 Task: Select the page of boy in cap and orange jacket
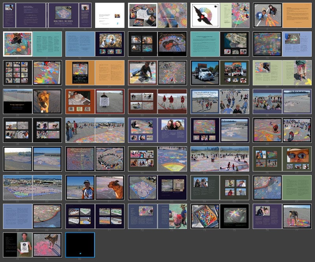(x=80, y=188)
